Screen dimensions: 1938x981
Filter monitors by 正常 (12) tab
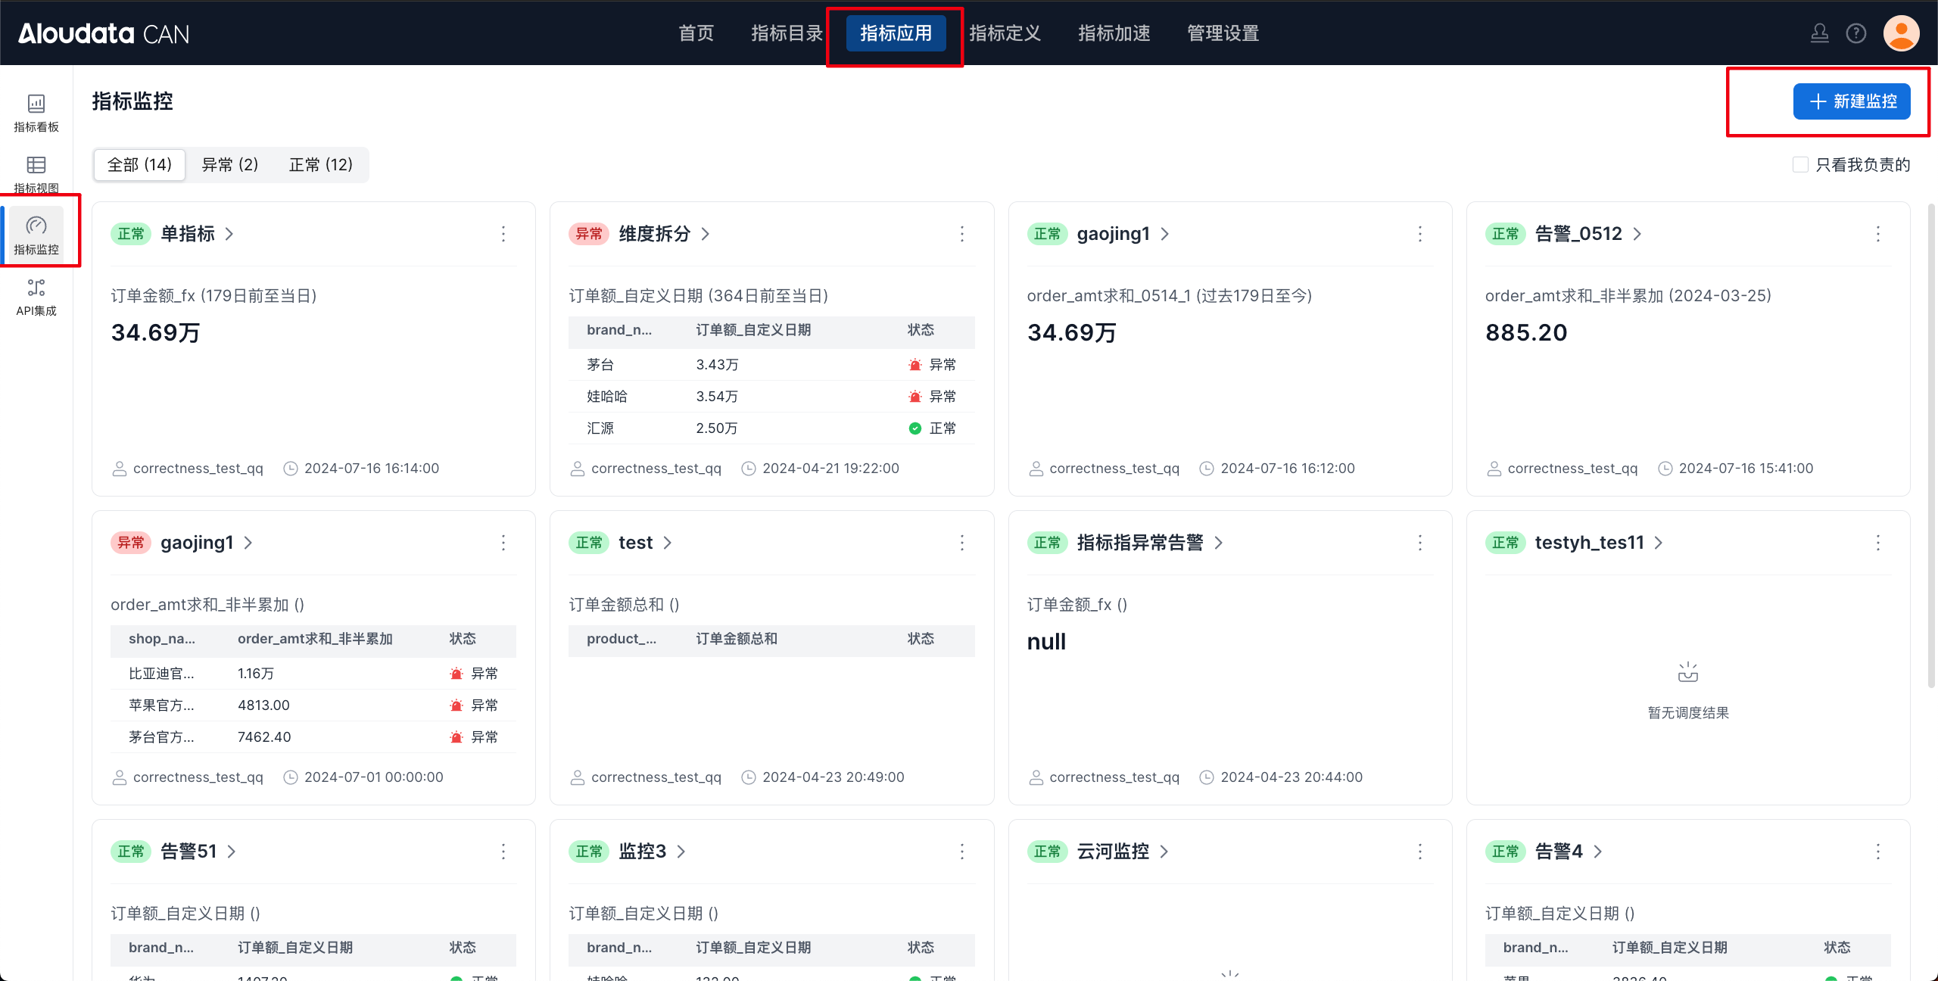point(321,164)
